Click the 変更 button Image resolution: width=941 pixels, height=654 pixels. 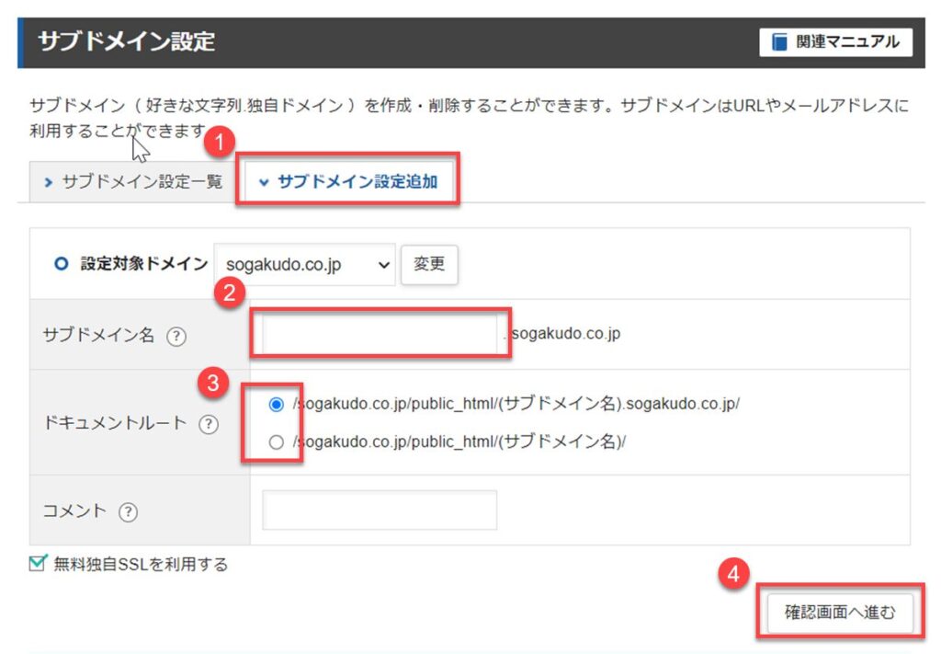click(429, 264)
